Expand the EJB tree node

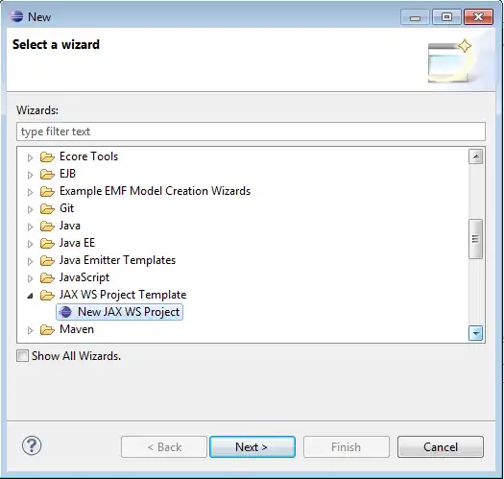click(x=30, y=176)
